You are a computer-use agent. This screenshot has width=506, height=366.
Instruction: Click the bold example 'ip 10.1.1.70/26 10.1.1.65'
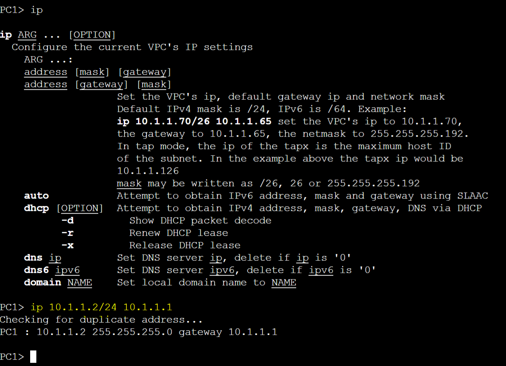[x=194, y=121]
